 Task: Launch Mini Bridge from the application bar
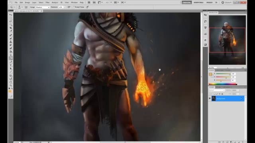tap(94, 2)
